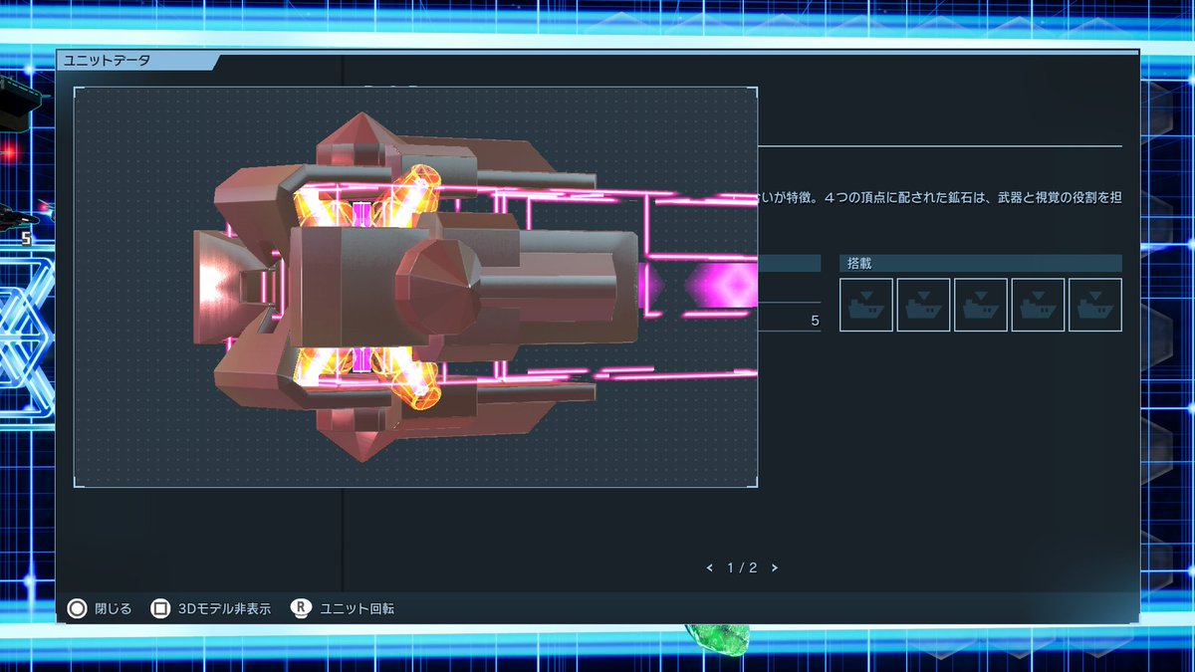This screenshot has width=1195, height=672.
Task: Click the 搭載 section header
Action: (981, 264)
